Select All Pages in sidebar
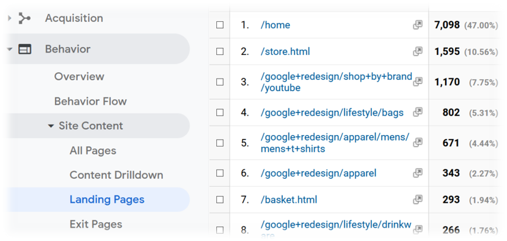Viewport: 507px width, 241px height. (x=93, y=151)
